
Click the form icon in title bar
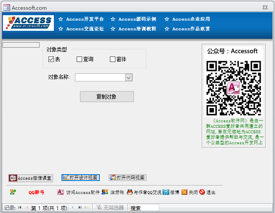[7, 8]
